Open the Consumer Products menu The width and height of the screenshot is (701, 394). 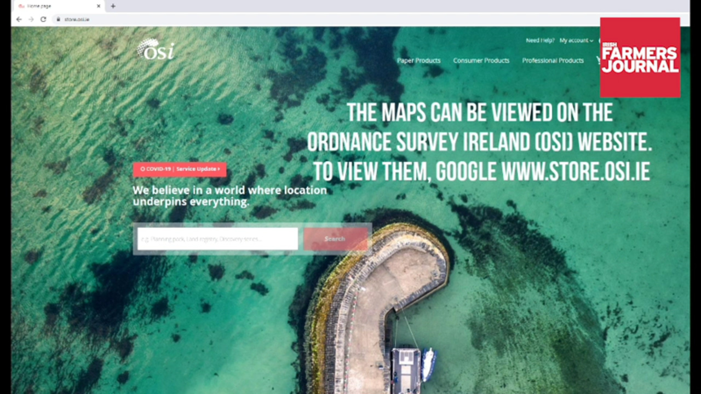(x=481, y=60)
